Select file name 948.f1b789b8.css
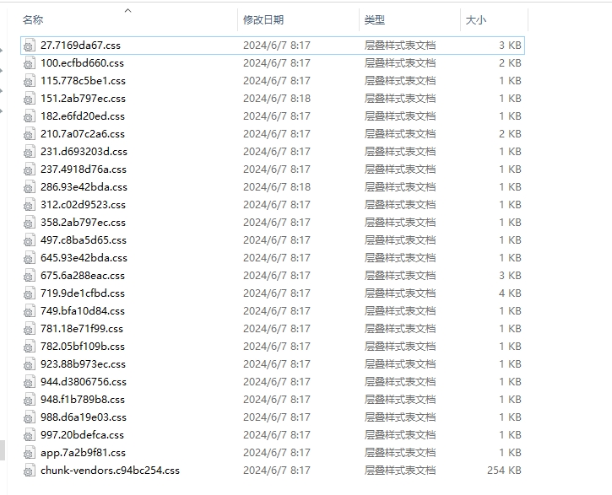The image size is (612, 495). point(83,400)
